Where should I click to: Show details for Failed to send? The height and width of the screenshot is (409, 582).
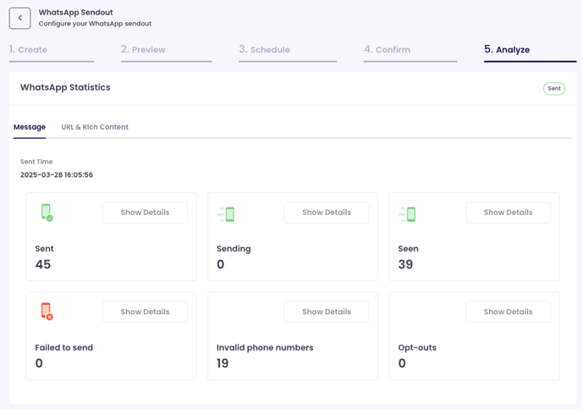pyautogui.click(x=145, y=312)
